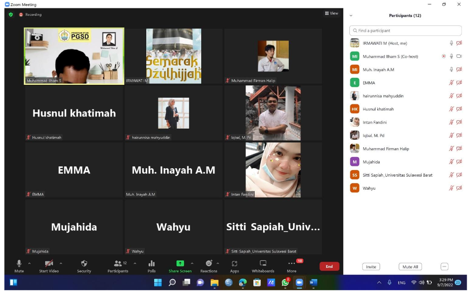470x294 pixels.
Task: Show hidden system tray icons
Action: tap(379, 282)
